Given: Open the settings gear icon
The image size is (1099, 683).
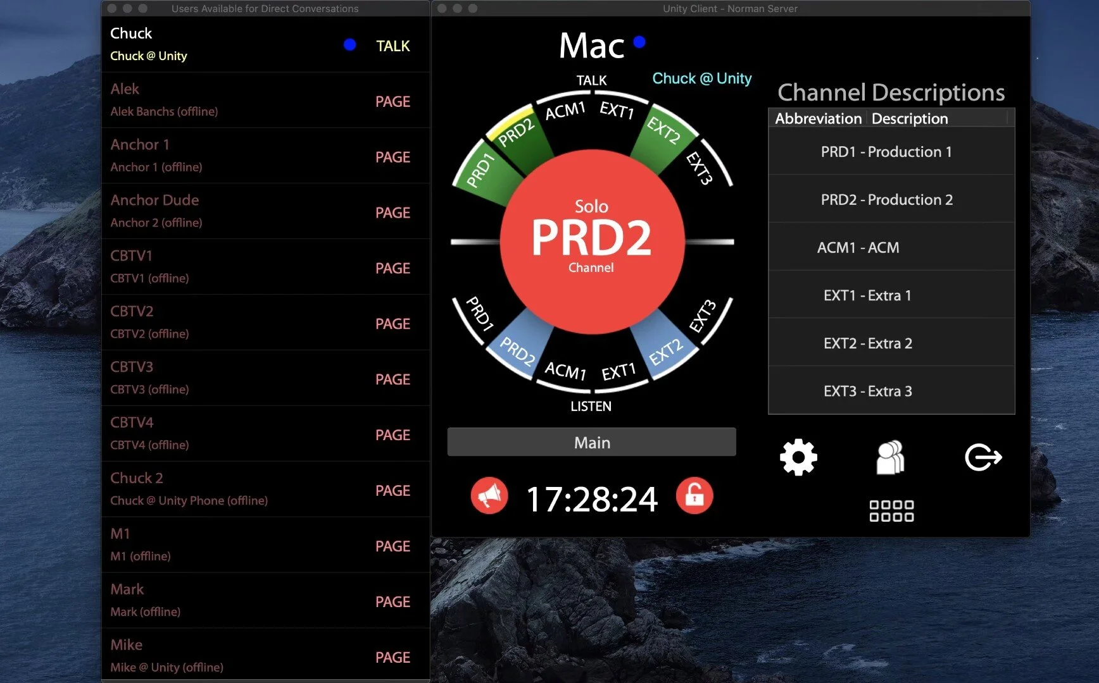Looking at the screenshot, I should [x=798, y=457].
